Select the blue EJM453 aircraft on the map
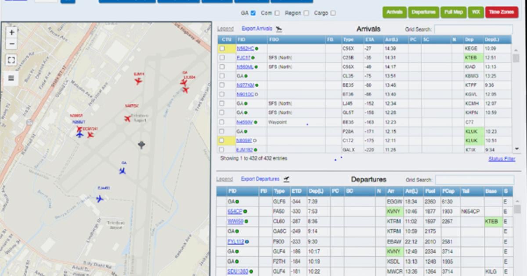 click(x=100, y=198)
